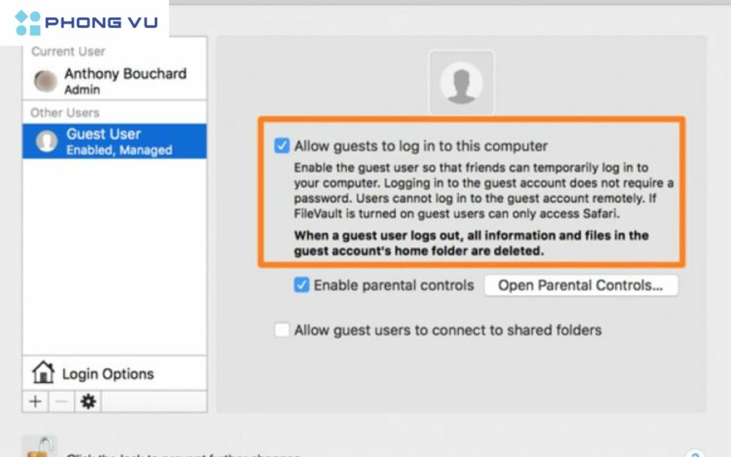Image resolution: width=731 pixels, height=457 pixels.
Task: Open Parental Controls via the button
Action: click(x=580, y=286)
